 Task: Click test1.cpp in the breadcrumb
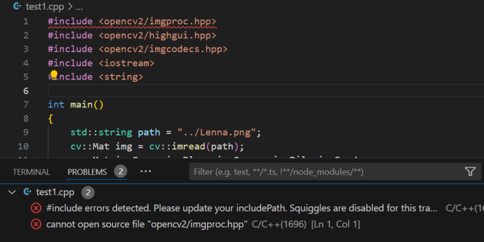click(x=45, y=7)
